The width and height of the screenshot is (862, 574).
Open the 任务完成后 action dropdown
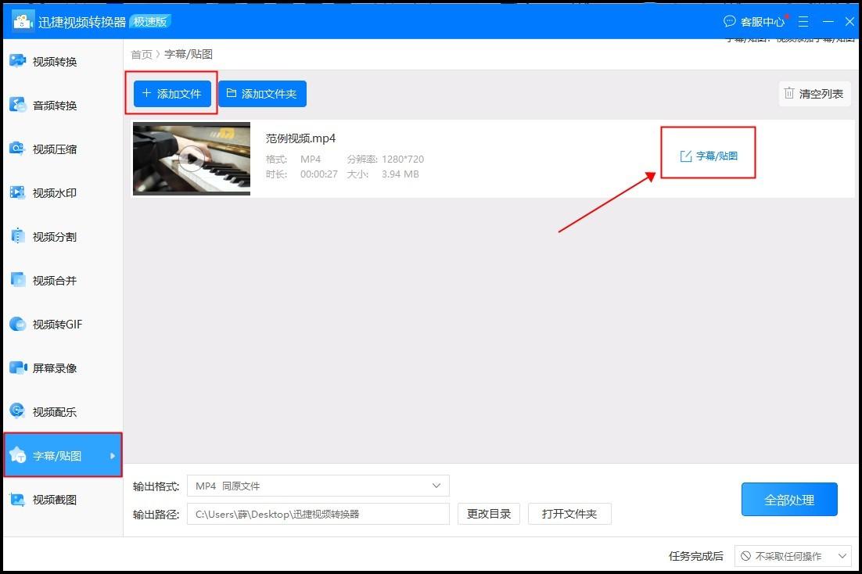pyautogui.click(x=792, y=556)
